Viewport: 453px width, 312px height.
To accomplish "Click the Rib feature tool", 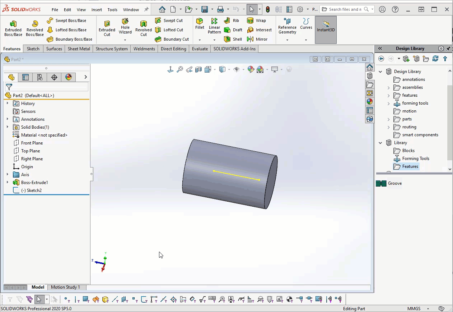I will click(232, 20).
